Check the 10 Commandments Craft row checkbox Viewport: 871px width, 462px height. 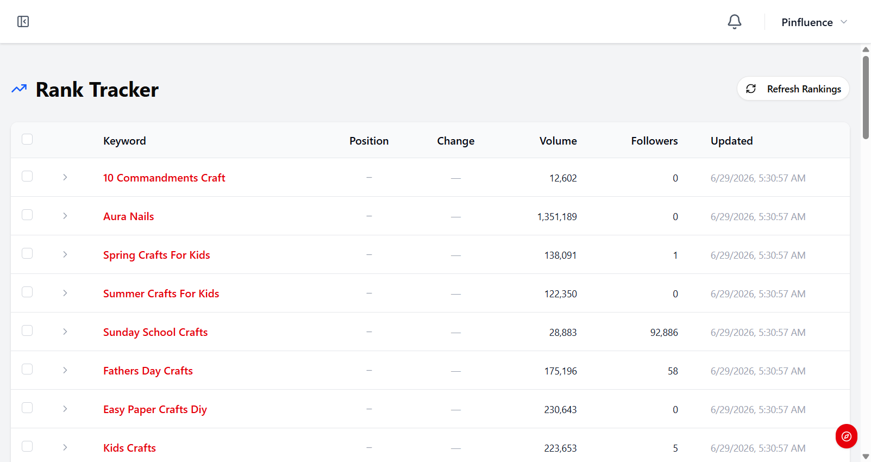pos(27,176)
